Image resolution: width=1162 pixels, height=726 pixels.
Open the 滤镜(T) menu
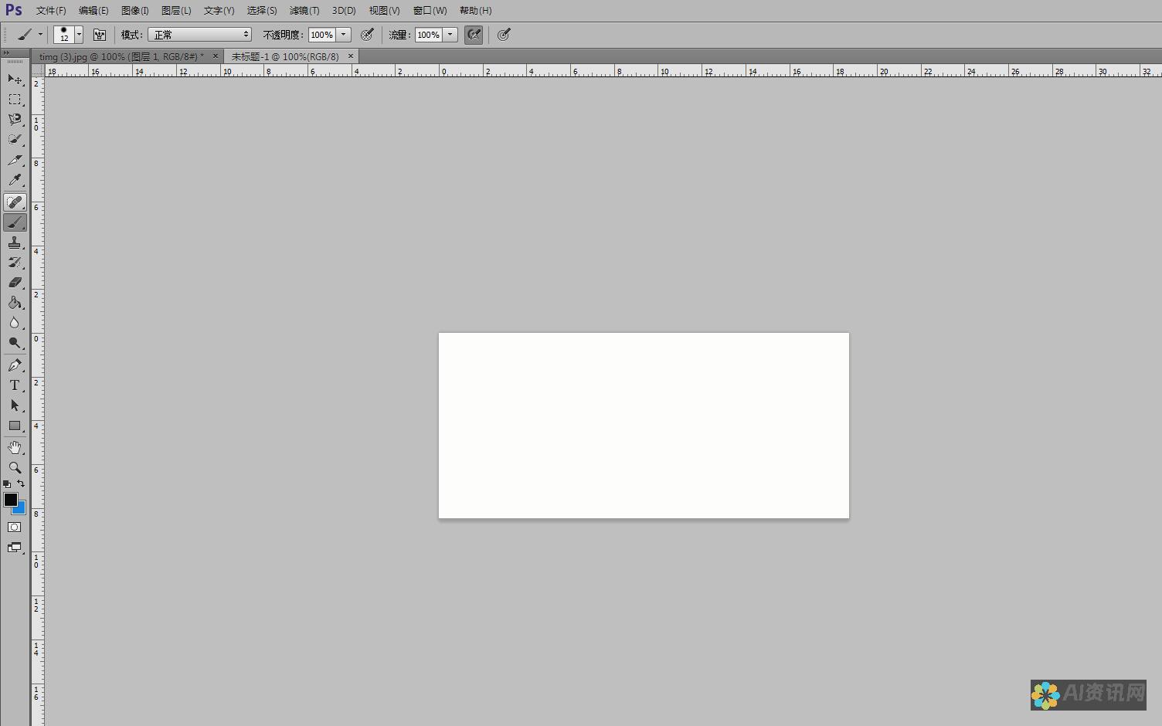click(x=304, y=11)
